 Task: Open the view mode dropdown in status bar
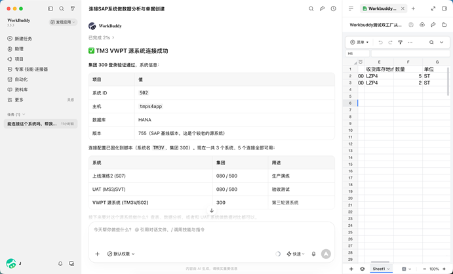(406, 269)
